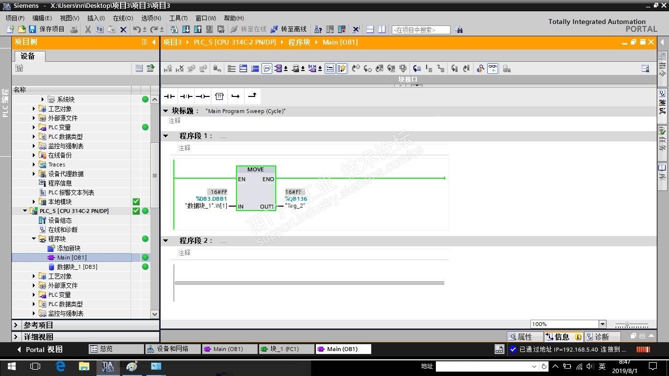Collapse the PLC_5 [CPU 314C-2 PN/DP] node
The image size is (669, 376).
point(25,211)
